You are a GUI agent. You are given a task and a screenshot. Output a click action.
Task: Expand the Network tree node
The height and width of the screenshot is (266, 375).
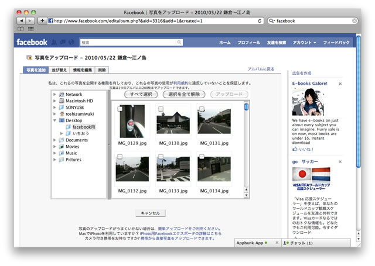tap(54, 95)
